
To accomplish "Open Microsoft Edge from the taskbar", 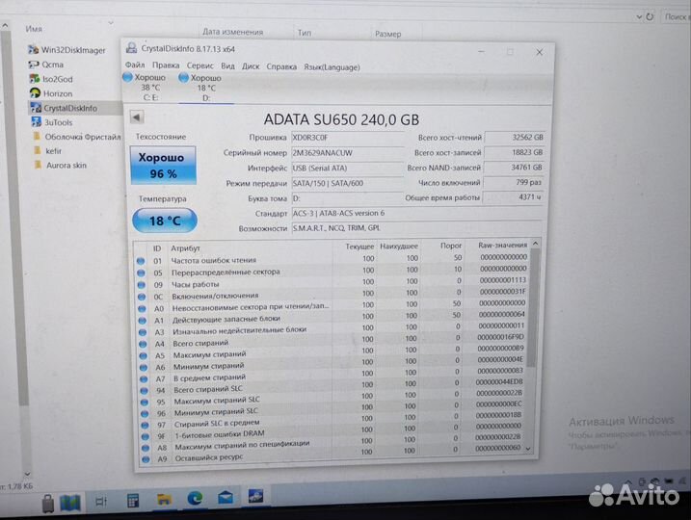I will (x=195, y=499).
